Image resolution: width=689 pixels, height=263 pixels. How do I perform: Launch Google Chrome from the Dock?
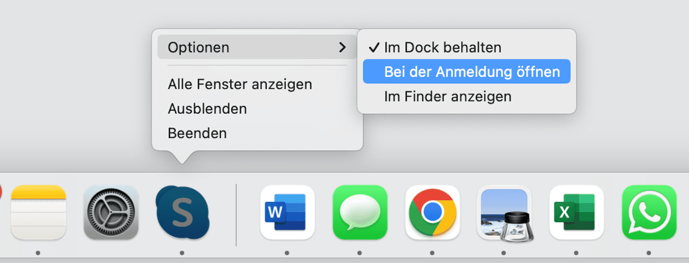click(432, 212)
